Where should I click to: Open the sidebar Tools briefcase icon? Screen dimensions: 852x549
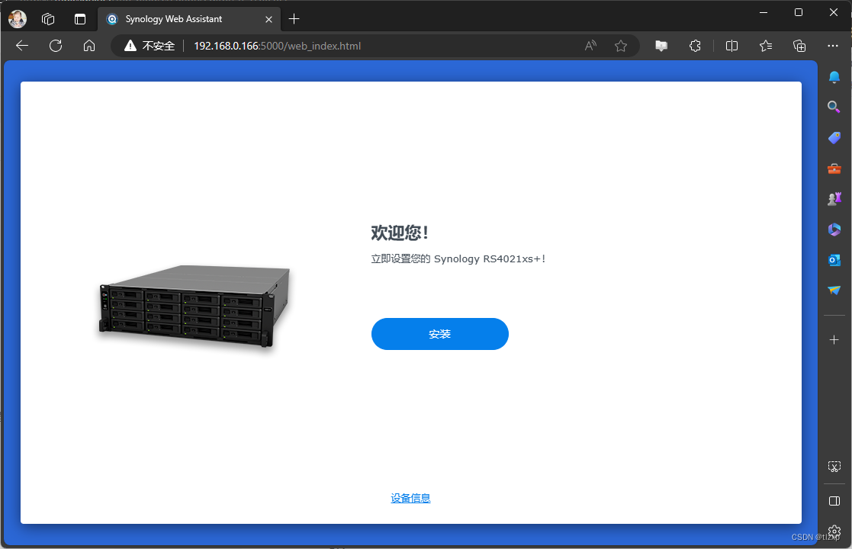tap(834, 169)
